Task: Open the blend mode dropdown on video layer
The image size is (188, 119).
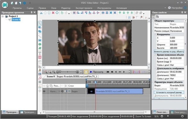Action: [x=58, y=91]
